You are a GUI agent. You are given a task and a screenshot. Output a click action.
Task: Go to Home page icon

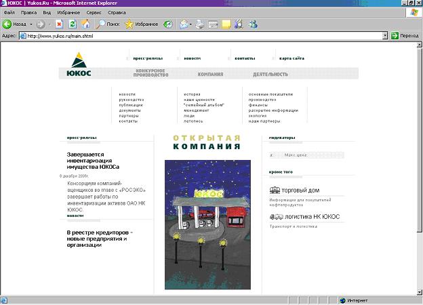tap(86, 24)
